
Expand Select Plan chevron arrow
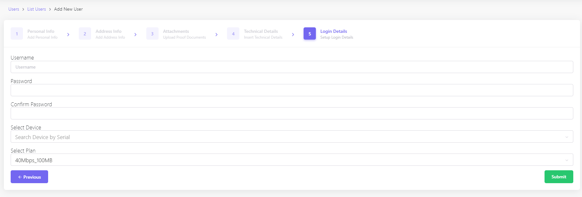coord(566,160)
